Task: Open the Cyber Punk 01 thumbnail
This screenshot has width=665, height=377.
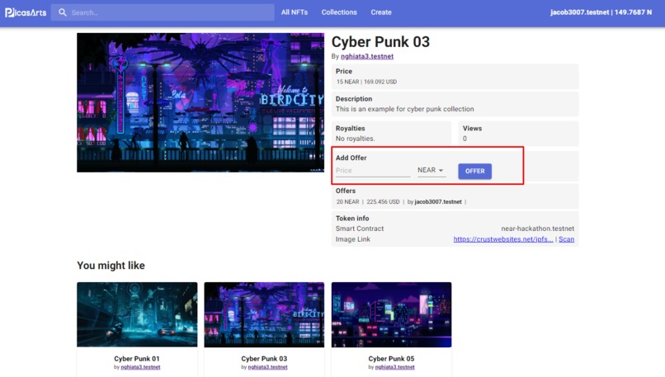Action: [x=137, y=314]
